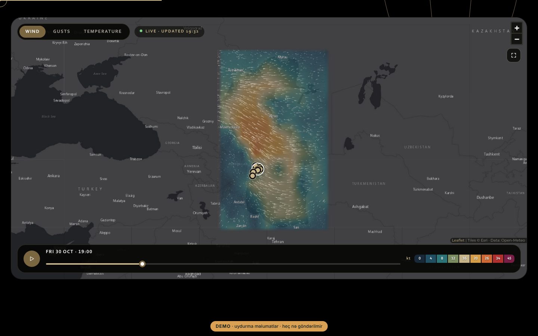
Task: Click the 0 kt legend swatch
Action: tap(420, 258)
